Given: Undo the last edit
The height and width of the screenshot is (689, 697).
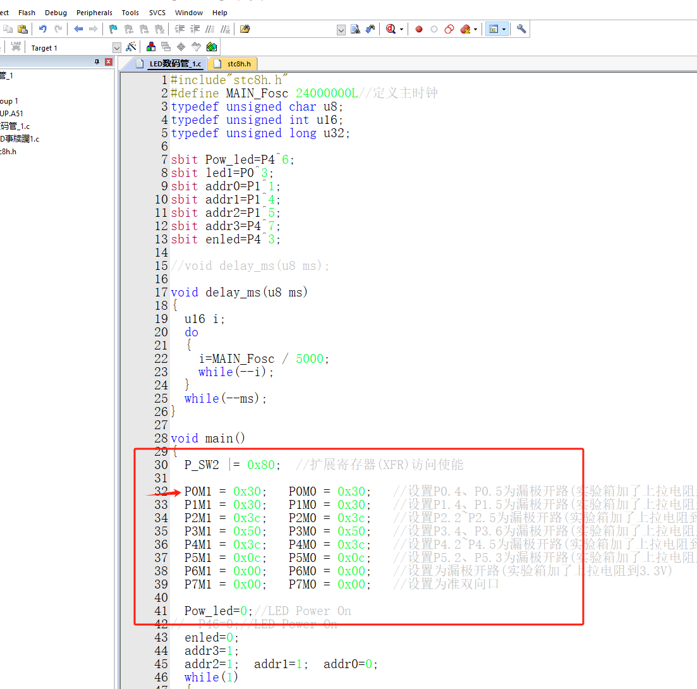Looking at the screenshot, I should (43, 29).
